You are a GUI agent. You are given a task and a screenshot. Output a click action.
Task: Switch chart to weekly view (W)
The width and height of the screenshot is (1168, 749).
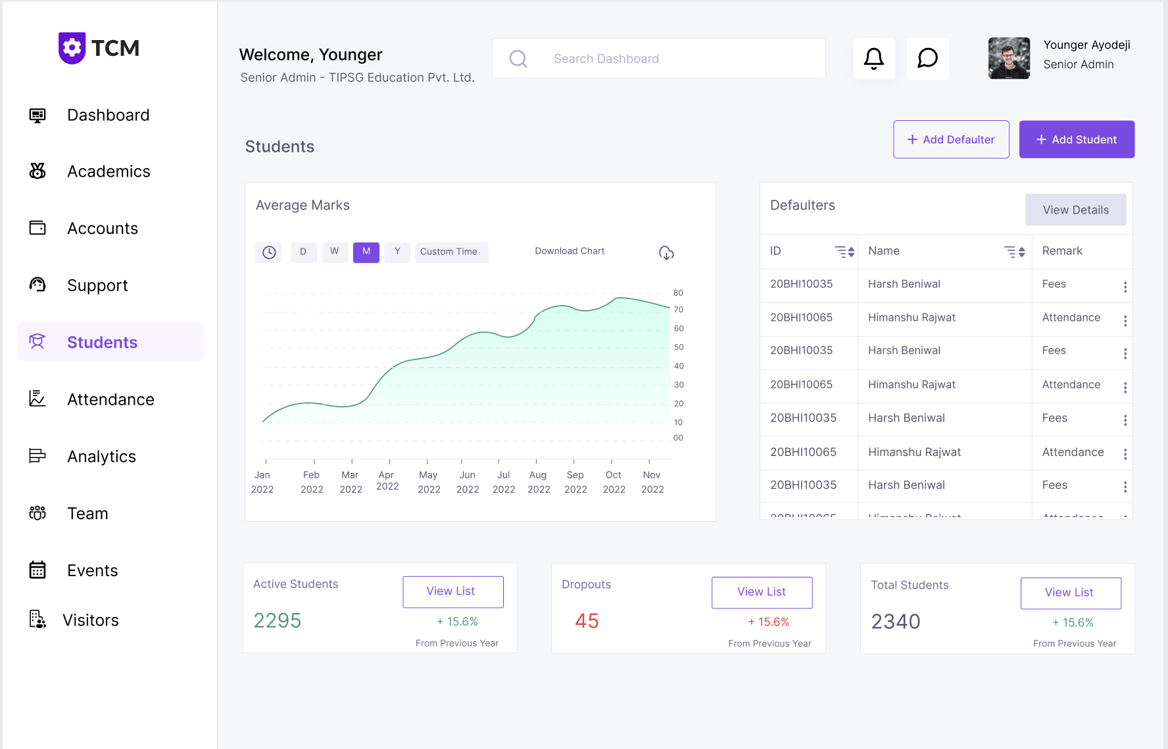pyautogui.click(x=335, y=252)
